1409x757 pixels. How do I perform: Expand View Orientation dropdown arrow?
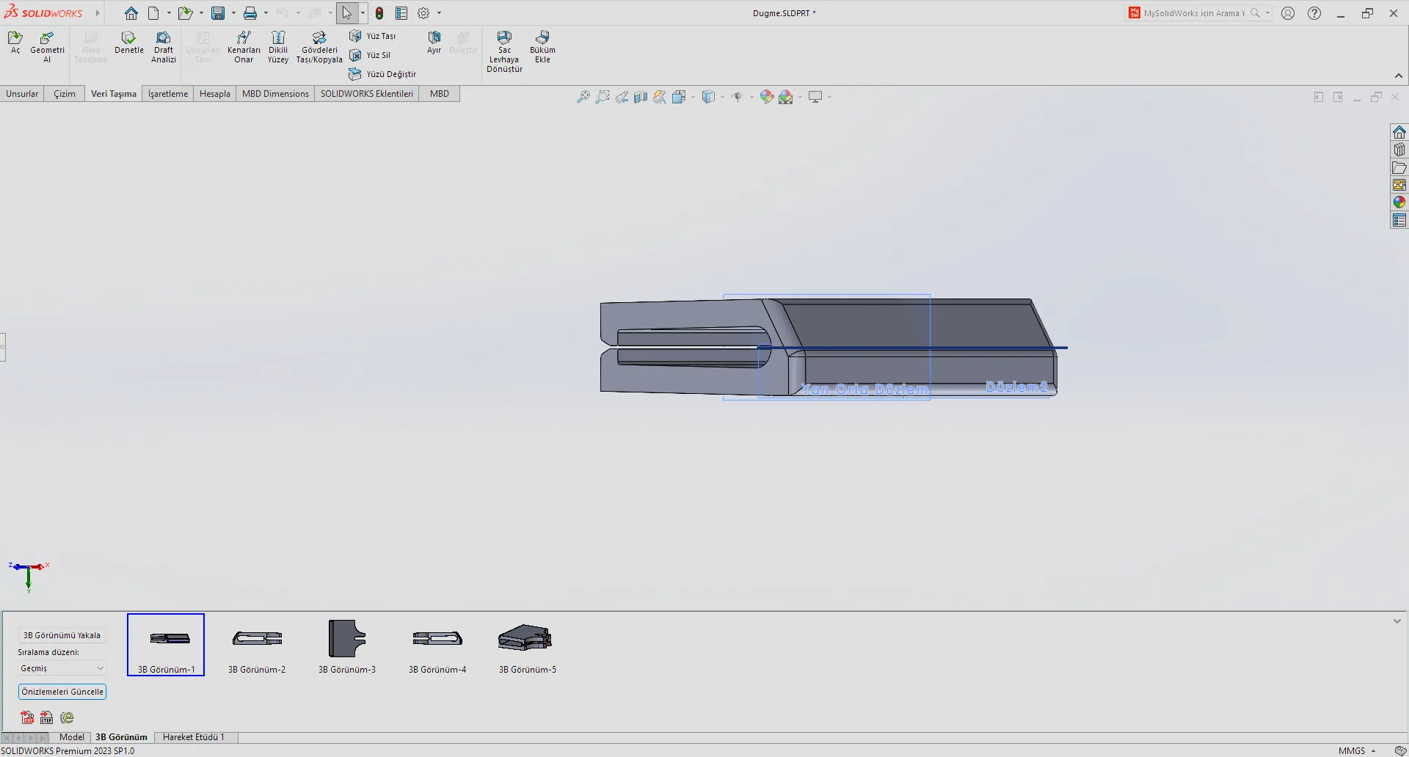point(693,97)
